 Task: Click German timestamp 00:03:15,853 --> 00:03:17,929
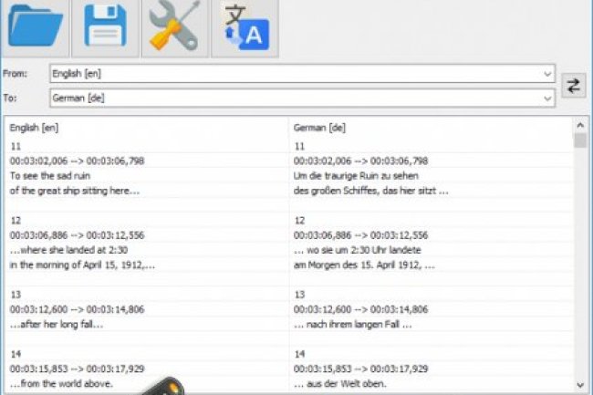point(360,369)
